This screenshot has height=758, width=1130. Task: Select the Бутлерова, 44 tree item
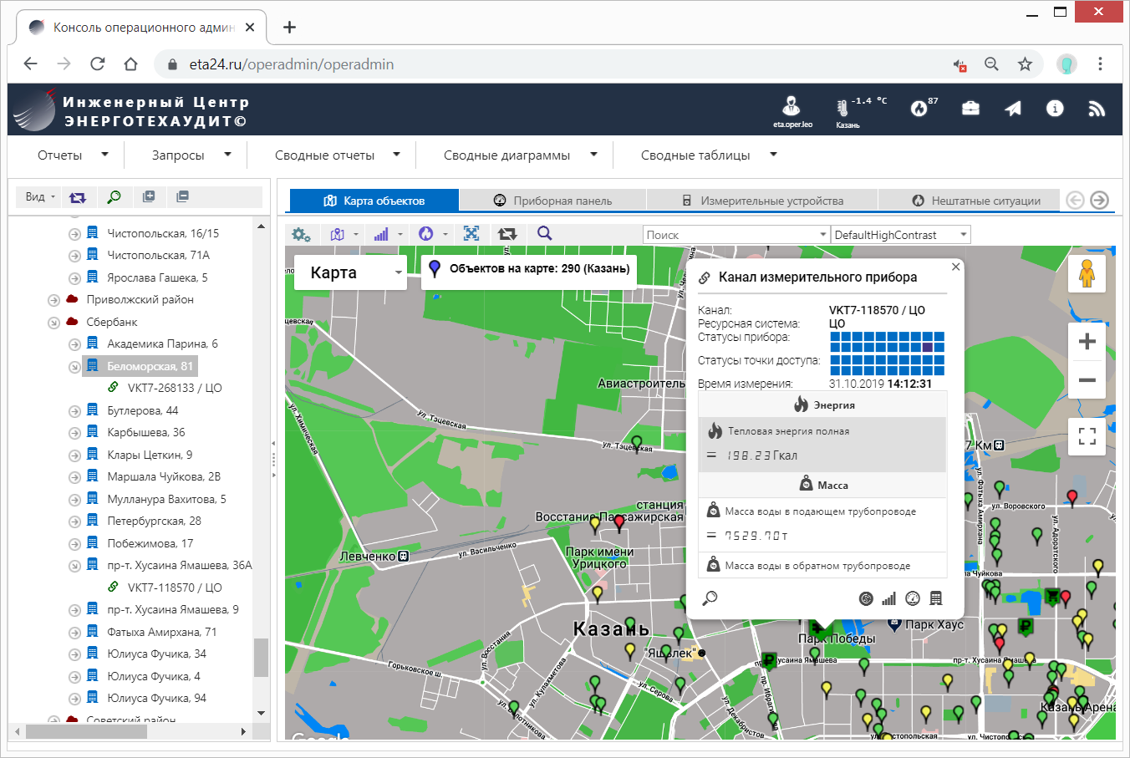[x=142, y=410]
